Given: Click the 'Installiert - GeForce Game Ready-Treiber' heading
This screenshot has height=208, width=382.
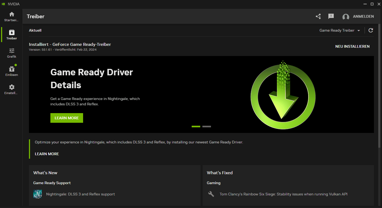Looking at the screenshot, I should click(70, 44).
